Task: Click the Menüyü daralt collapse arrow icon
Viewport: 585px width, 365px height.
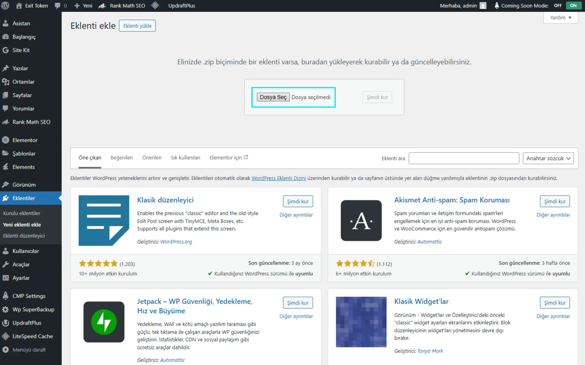Action: [x=5, y=350]
